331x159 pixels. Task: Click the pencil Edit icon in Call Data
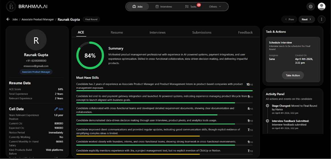point(56,109)
